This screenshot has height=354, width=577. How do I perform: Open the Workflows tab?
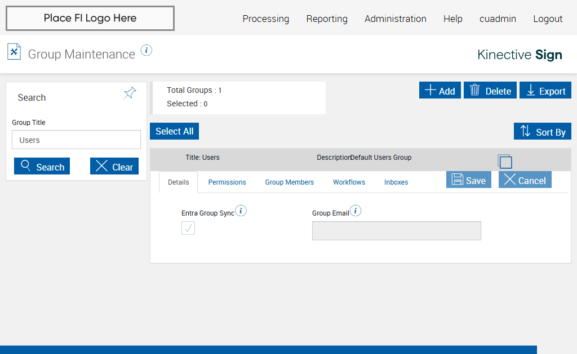point(349,182)
